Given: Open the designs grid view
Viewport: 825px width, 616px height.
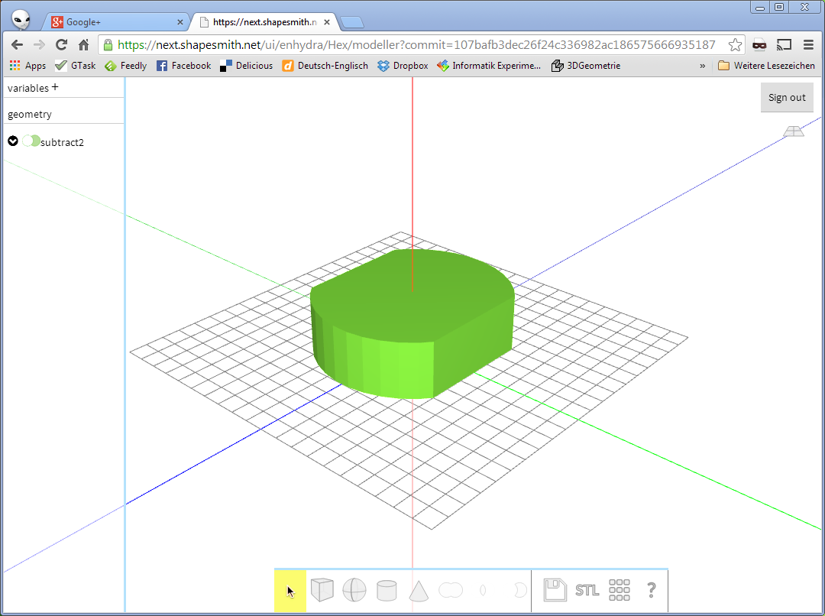Looking at the screenshot, I should 619,590.
